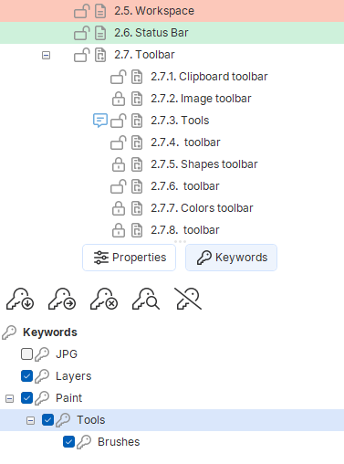Select the JPG keyword label
This screenshot has width=344, height=464.
tap(67, 354)
